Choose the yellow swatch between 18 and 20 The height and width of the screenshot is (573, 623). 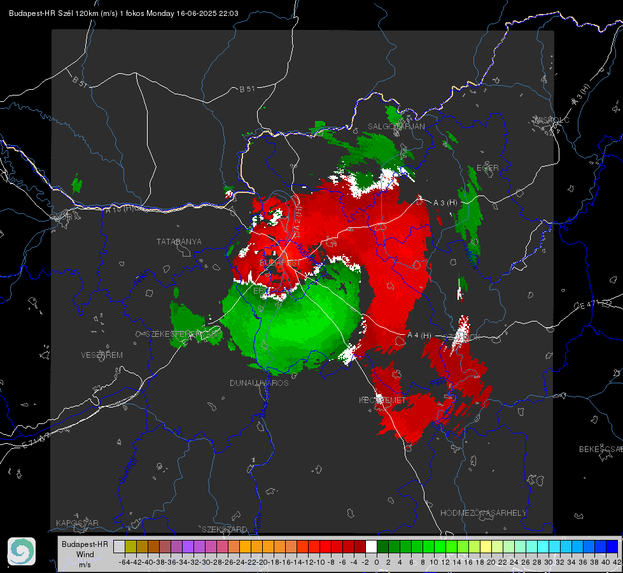tap(486, 546)
